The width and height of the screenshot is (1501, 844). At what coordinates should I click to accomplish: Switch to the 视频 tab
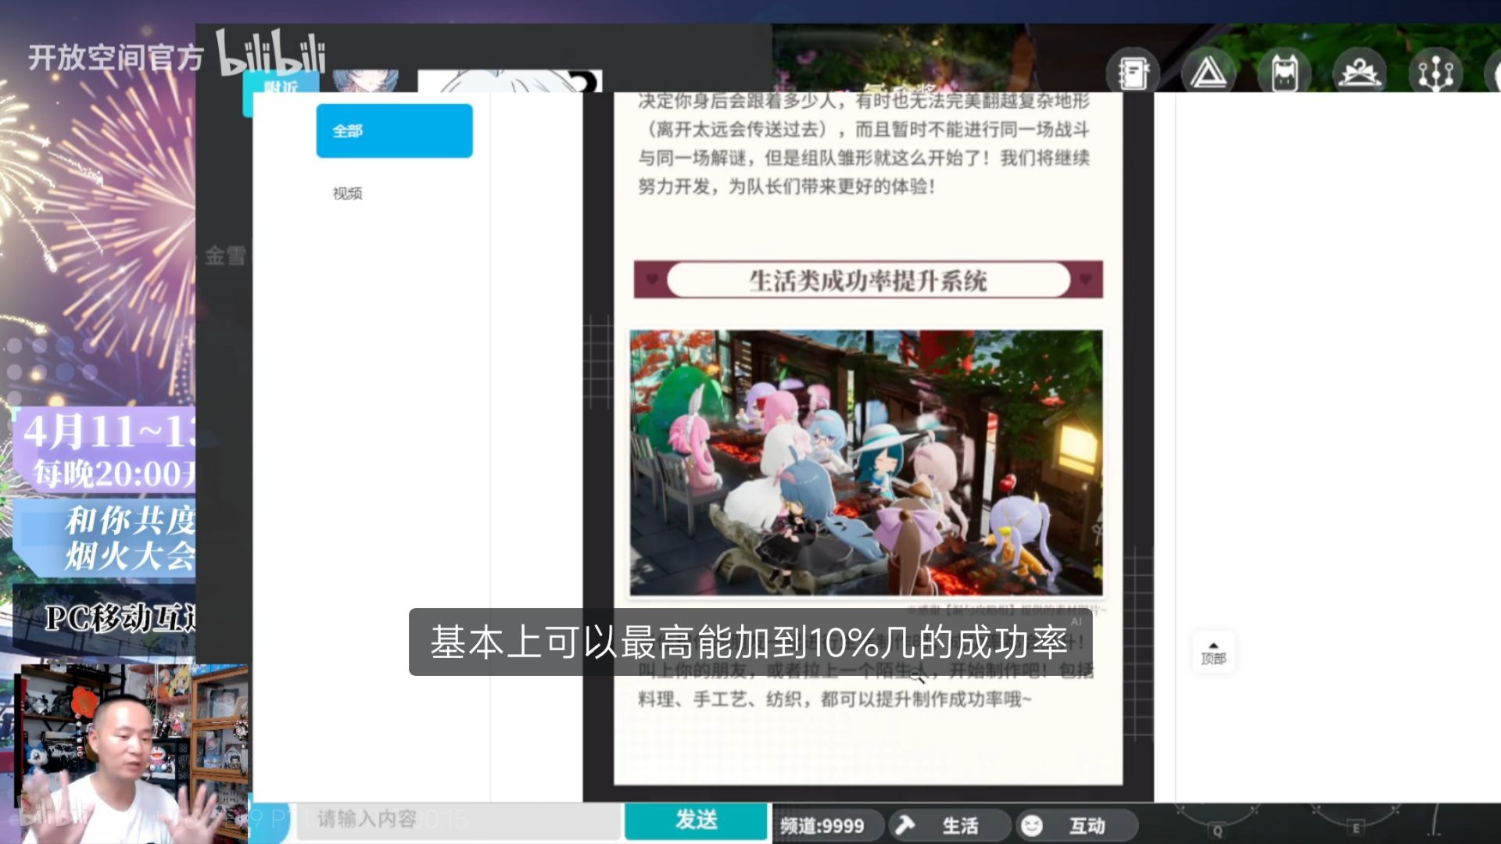coord(348,193)
